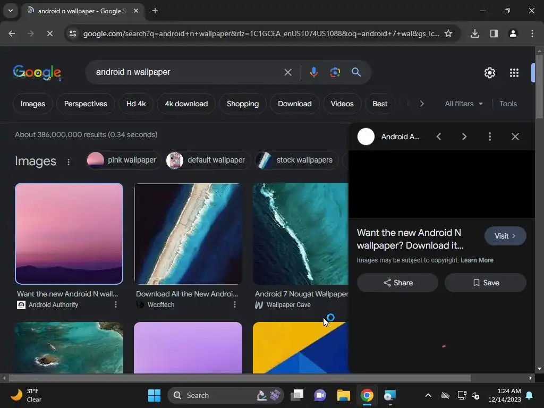Viewport: 544px width, 408px height.
Task: Open the purple gradient wallpaper thumbnail
Action: click(188, 347)
